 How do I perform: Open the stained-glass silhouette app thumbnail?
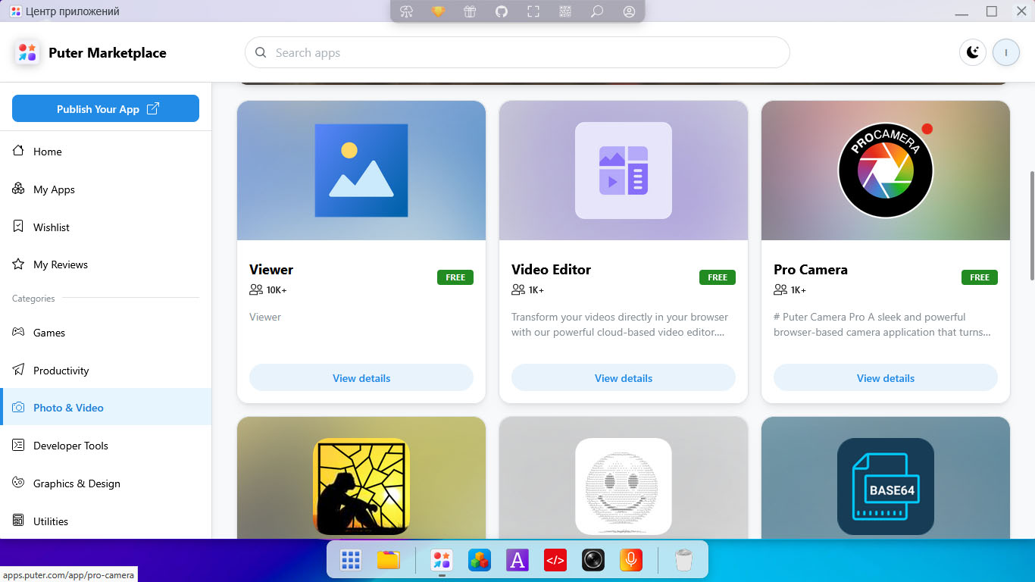361,486
